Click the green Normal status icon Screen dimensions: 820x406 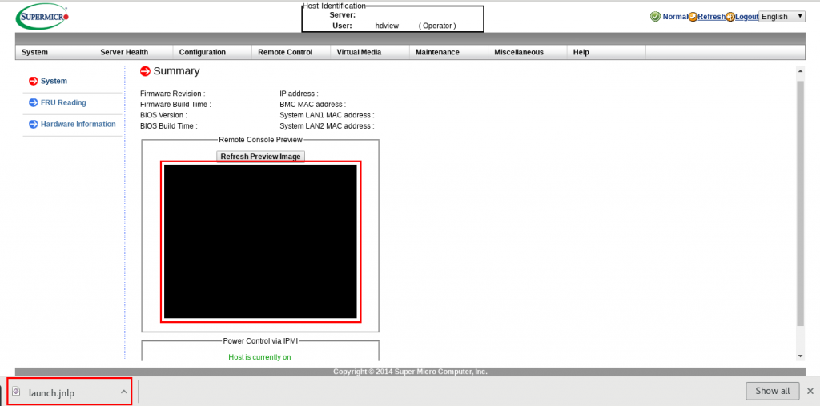[655, 17]
